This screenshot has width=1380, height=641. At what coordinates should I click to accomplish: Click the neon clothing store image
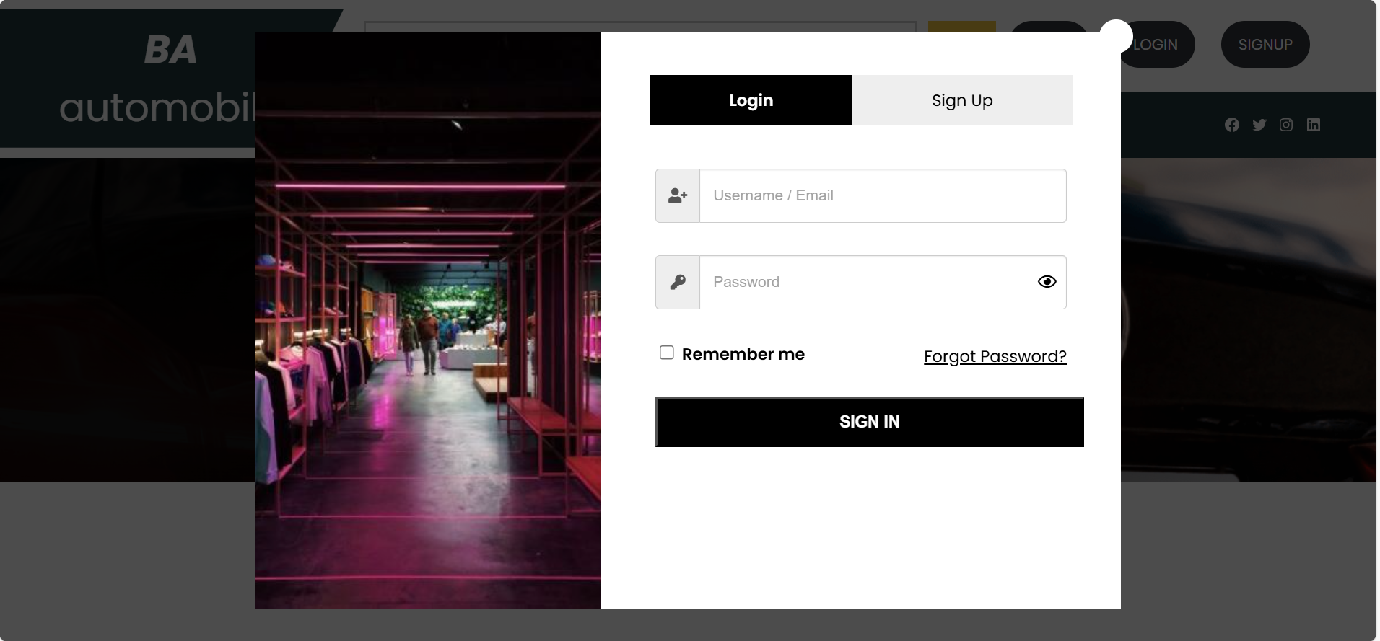[x=427, y=320]
